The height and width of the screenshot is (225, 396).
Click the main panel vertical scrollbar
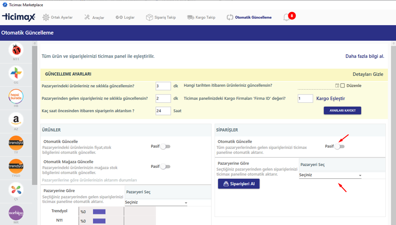(393, 135)
